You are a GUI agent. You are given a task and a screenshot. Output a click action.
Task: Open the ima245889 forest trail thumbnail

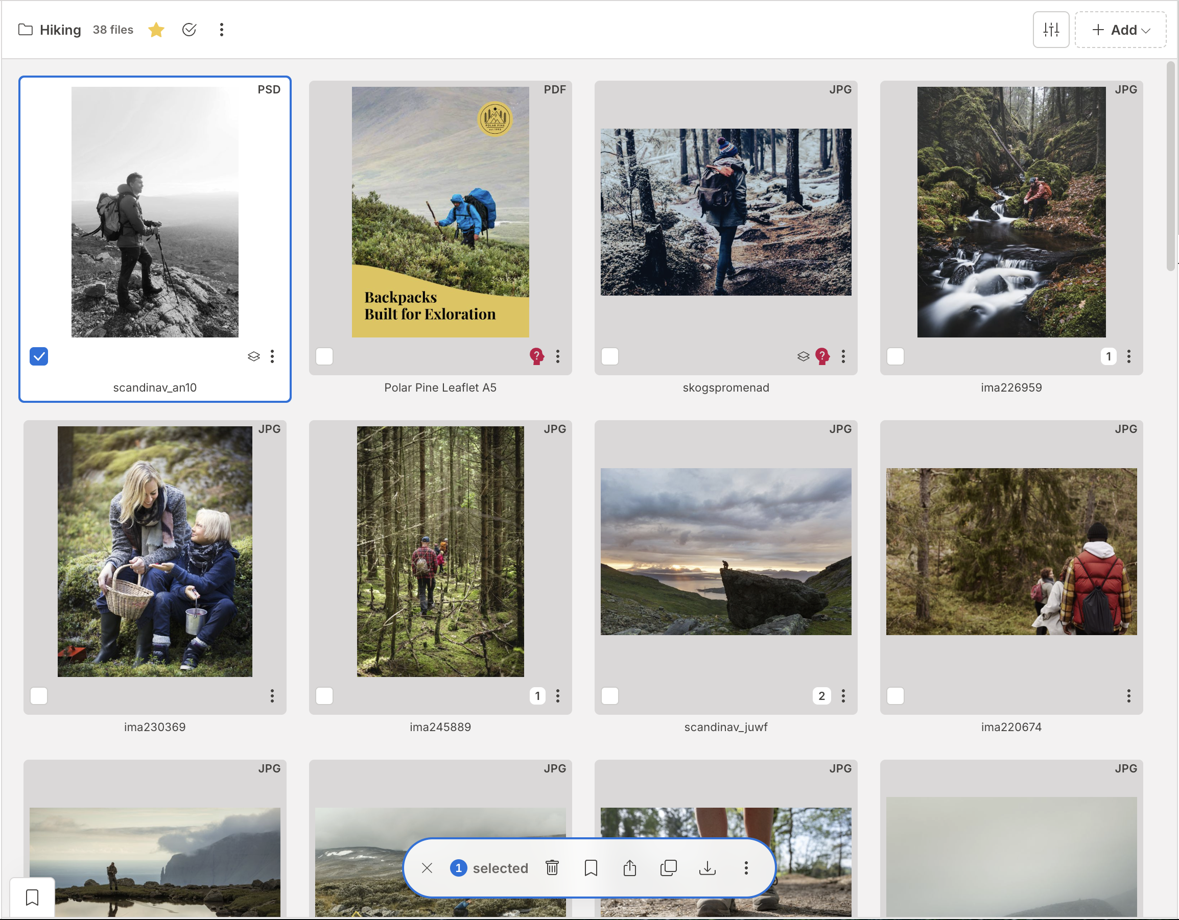point(440,551)
